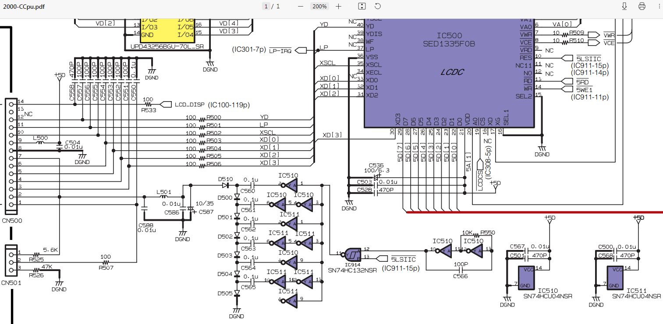Download the PDF file
This screenshot has height=324, width=663.
point(624,6)
